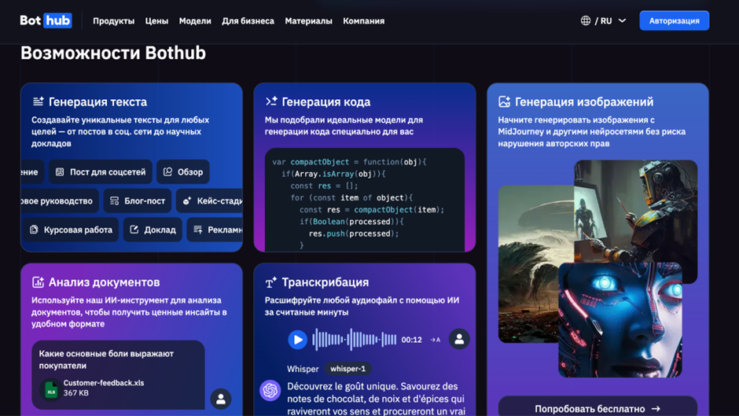Click the Генерация текста icon
Image resolution: width=739 pixels, height=416 pixels.
point(39,101)
